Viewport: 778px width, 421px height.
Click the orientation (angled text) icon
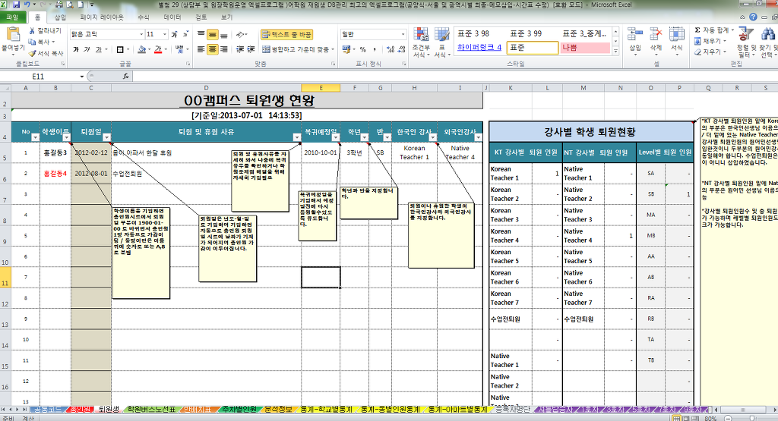241,34
